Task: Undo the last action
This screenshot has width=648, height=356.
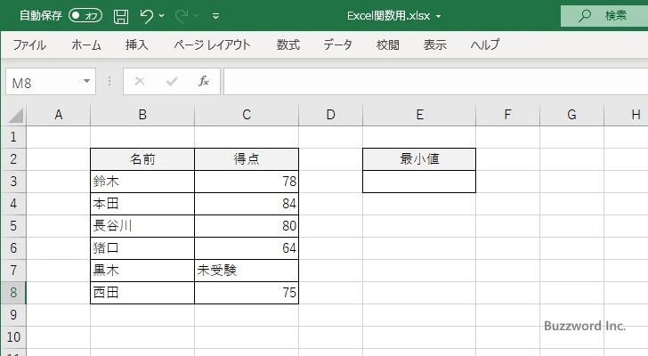Action: [146, 16]
